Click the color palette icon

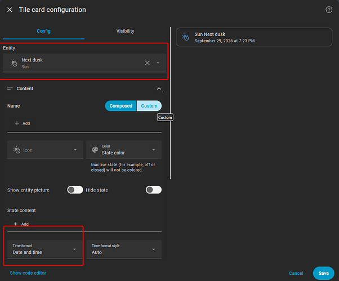[95, 150]
